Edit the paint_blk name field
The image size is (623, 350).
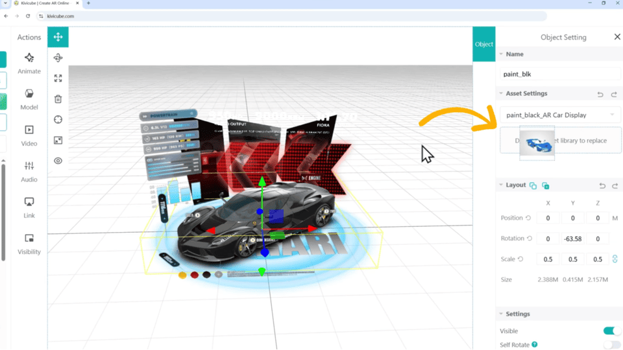click(559, 74)
